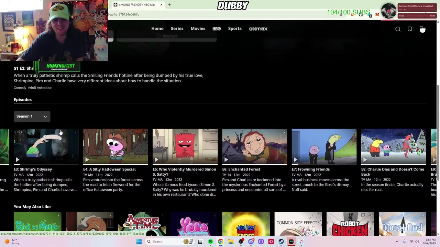This screenshot has width=440, height=247.
Task: Open options menu on E6 Enchanted Forest thumbnail
Action: (x=284, y=132)
